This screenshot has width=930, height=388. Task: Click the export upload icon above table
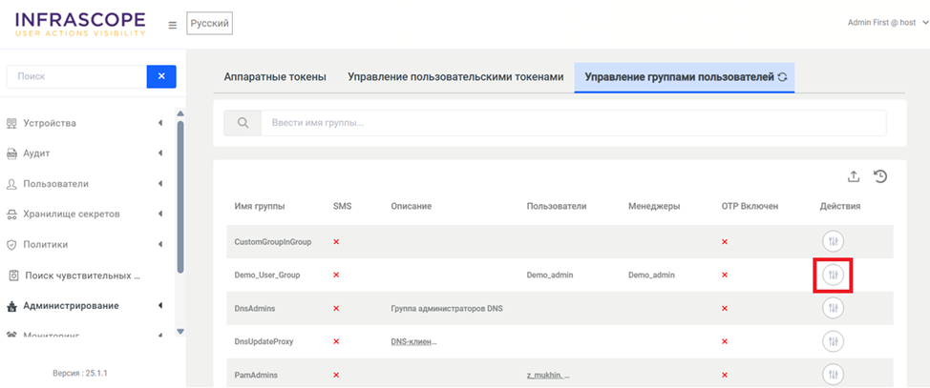click(854, 176)
